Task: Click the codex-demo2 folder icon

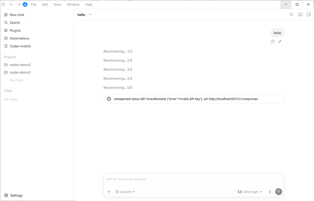Action: 6,65
